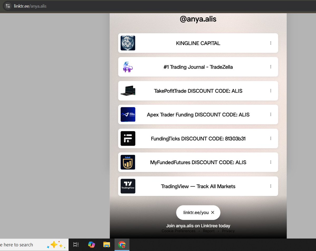316x251 pixels.
Task: Launch Copilot from the taskbar
Action: click(91, 245)
